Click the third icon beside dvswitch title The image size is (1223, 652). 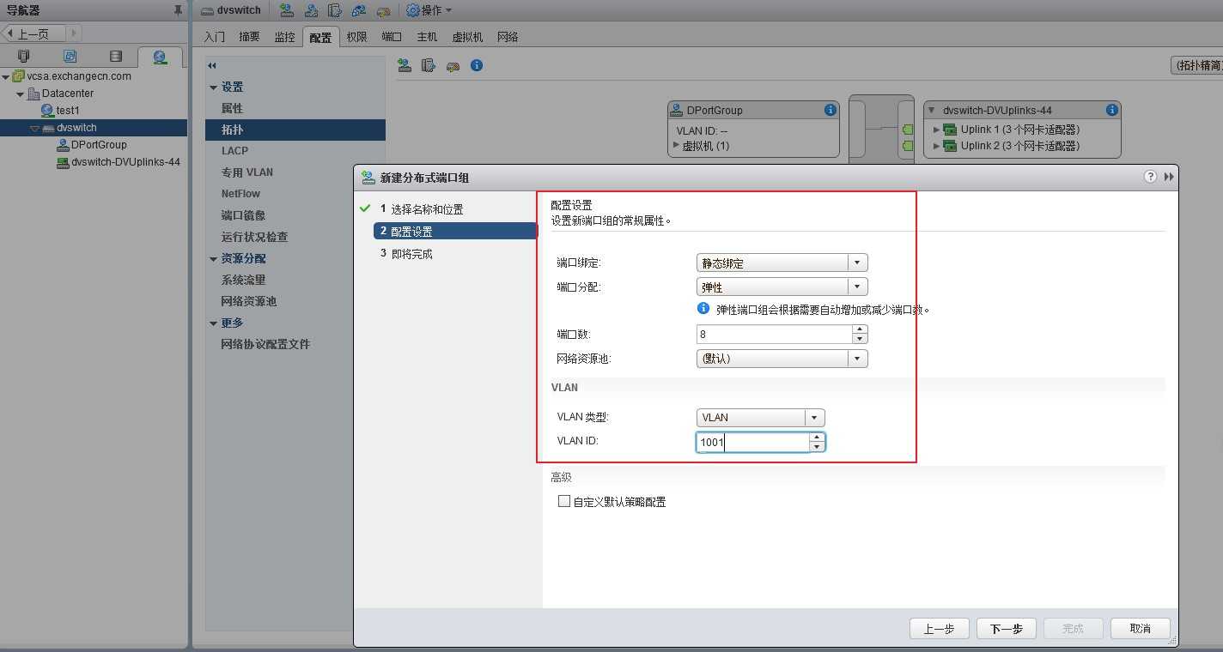click(335, 10)
